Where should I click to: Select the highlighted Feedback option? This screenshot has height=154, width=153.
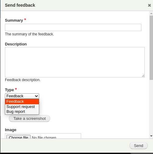click(22, 102)
